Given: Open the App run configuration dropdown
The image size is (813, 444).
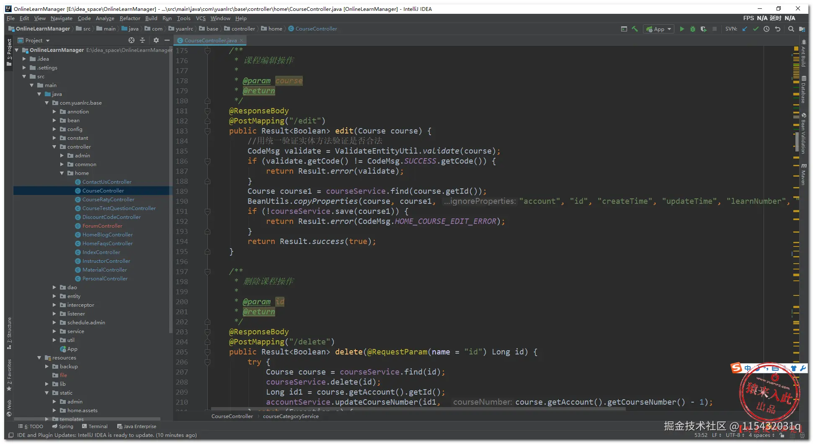Looking at the screenshot, I should pos(659,29).
